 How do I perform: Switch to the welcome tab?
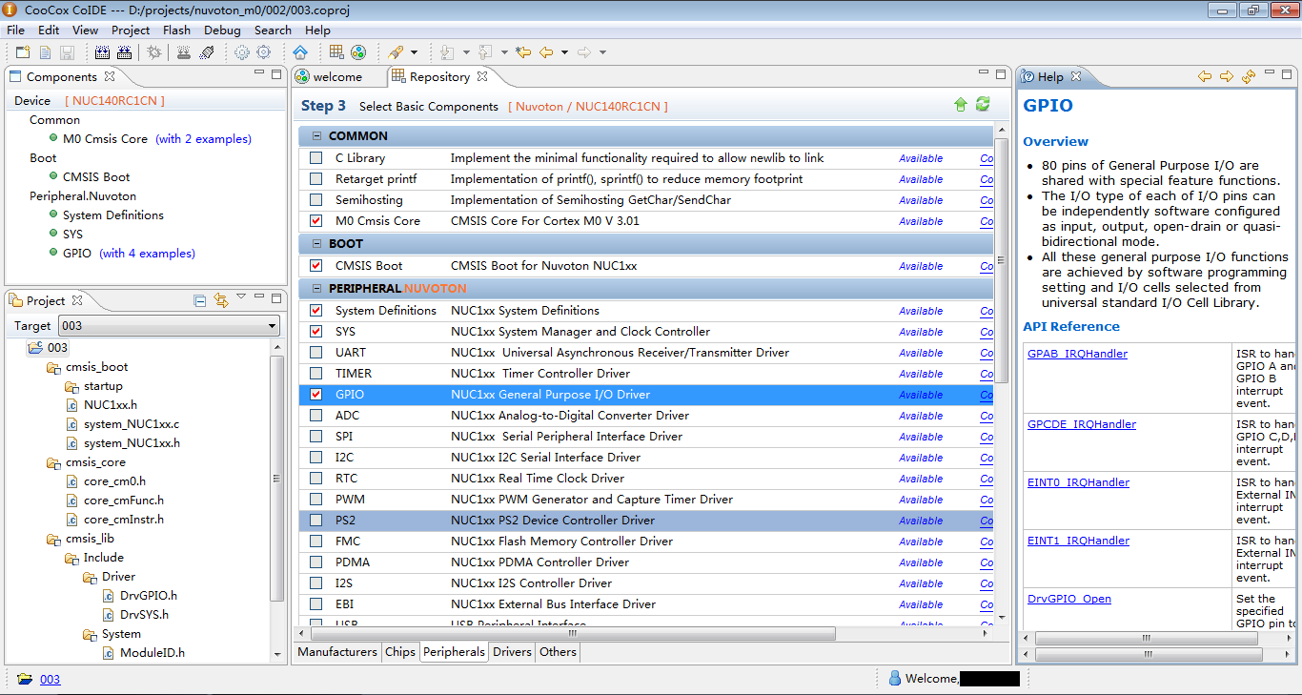coord(337,77)
